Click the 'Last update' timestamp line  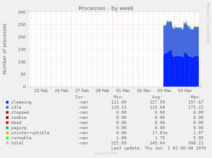tap(159, 148)
